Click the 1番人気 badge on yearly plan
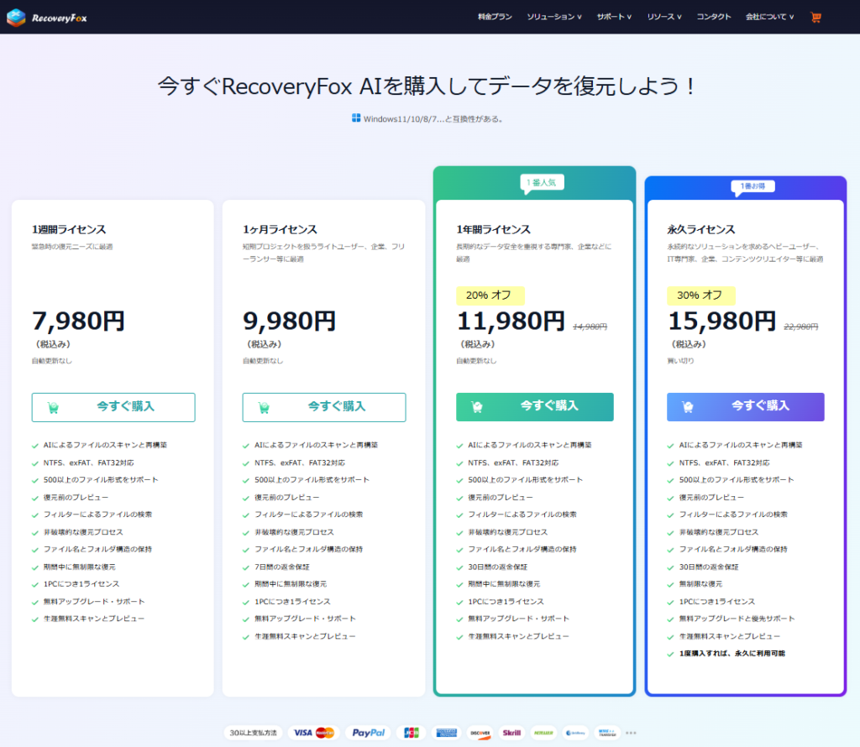Image resolution: width=860 pixels, height=747 pixels. pos(542,182)
